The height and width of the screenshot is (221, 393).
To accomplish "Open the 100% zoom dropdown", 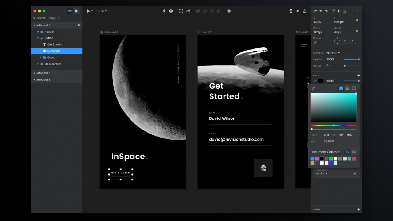I will pos(101,11).
